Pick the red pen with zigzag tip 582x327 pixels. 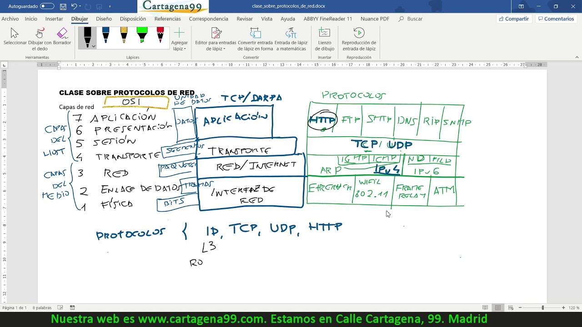tap(160, 35)
